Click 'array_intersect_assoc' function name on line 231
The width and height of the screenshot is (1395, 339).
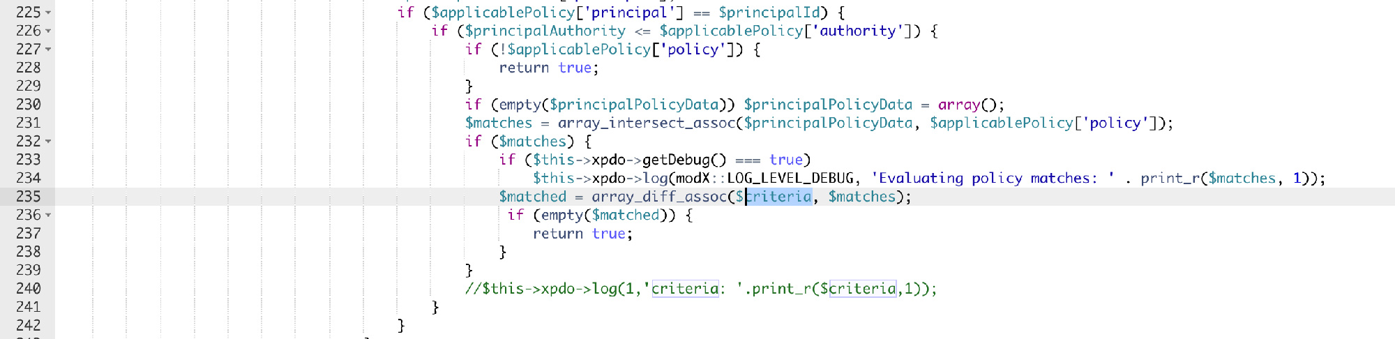[647, 123]
